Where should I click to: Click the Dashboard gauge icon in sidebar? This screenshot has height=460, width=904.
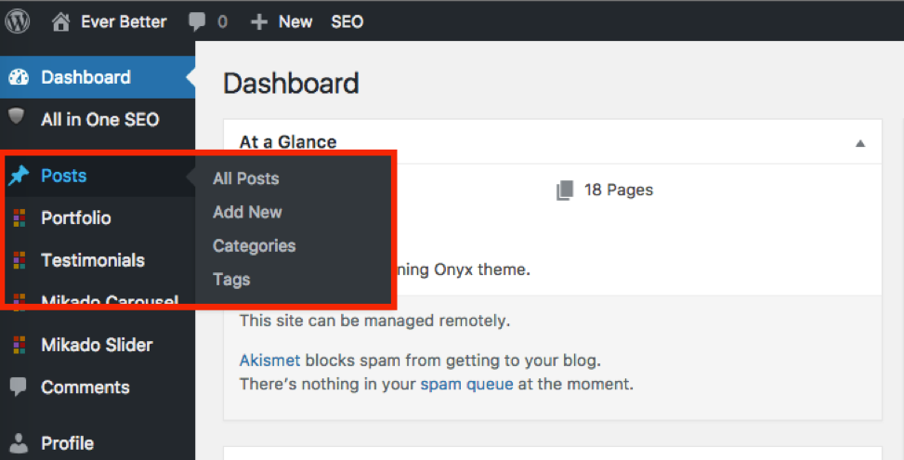point(19,77)
